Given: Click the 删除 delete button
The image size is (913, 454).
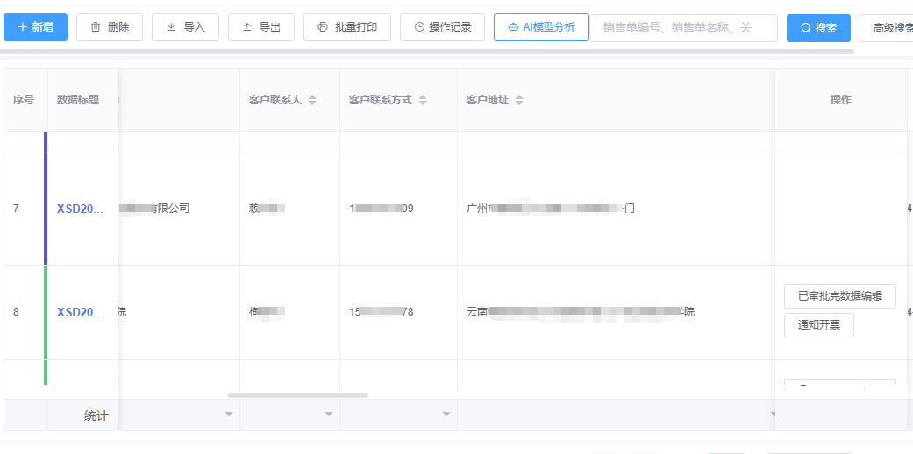Looking at the screenshot, I should point(110,27).
